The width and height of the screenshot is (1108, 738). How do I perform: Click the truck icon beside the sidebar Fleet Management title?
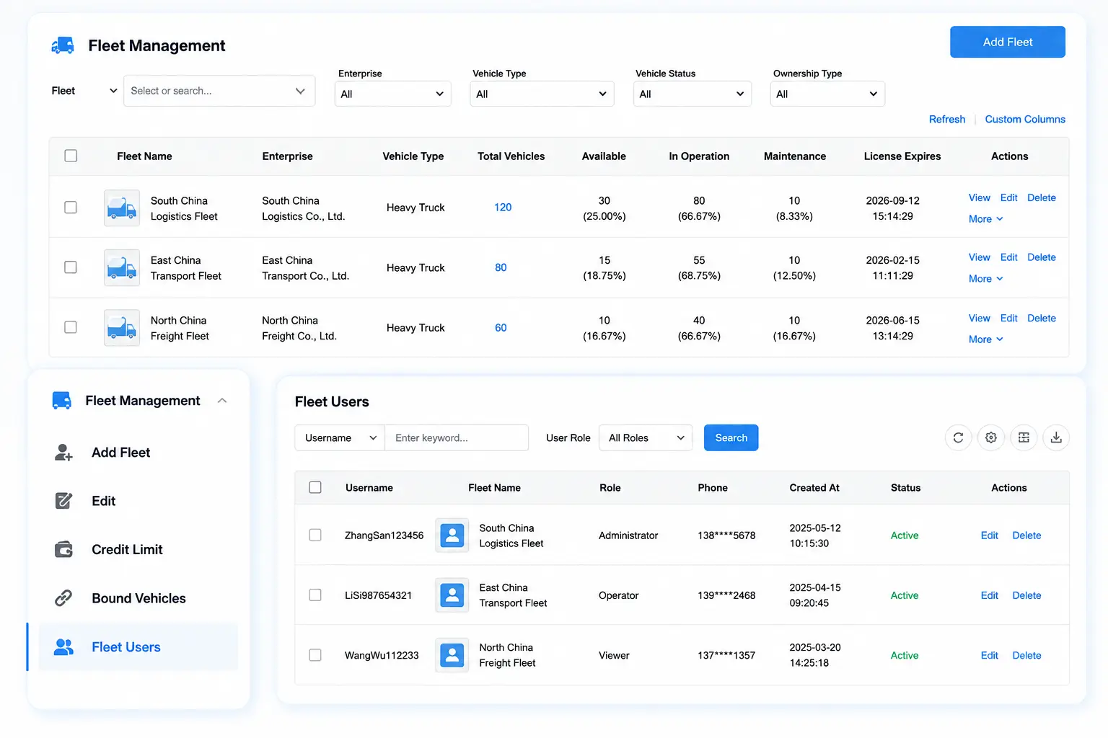coord(62,401)
